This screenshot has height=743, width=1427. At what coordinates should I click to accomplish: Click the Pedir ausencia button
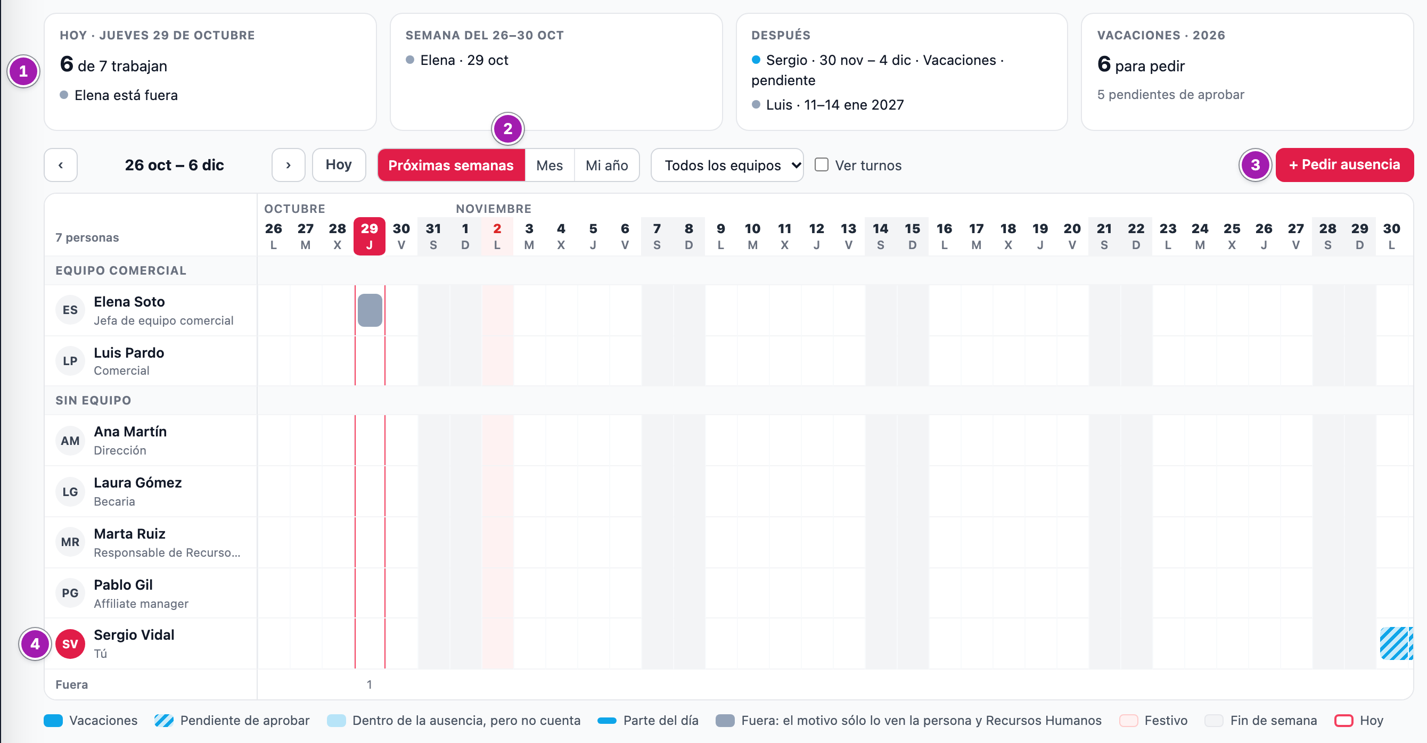pyautogui.click(x=1344, y=165)
